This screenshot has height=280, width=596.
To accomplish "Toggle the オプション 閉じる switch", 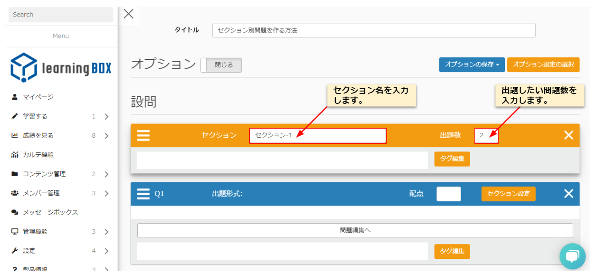I will 221,65.
